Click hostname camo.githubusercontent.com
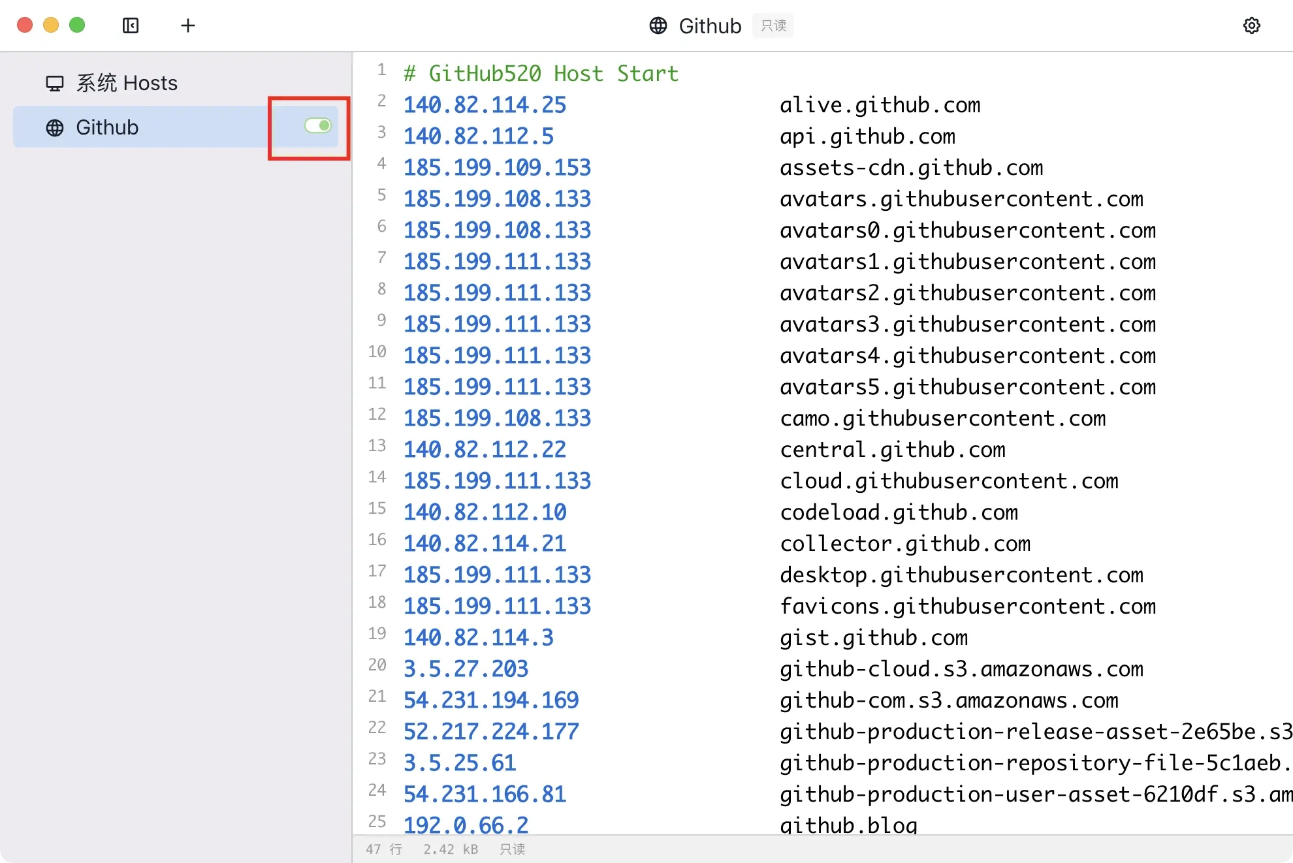This screenshot has height=863, width=1293. click(943, 418)
